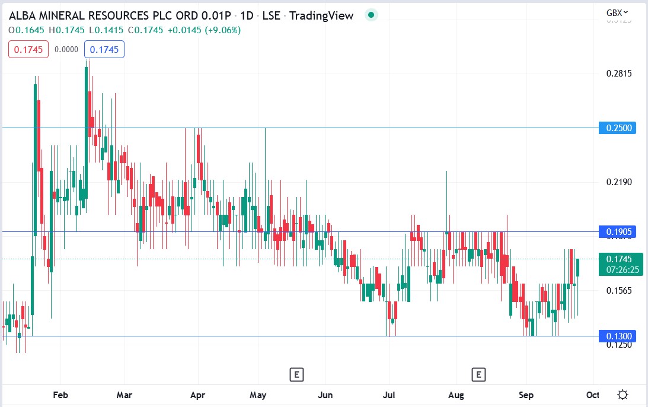648x407 pixels.
Task: Click the earnings 'E' marker below May
Action: [x=296, y=374]
